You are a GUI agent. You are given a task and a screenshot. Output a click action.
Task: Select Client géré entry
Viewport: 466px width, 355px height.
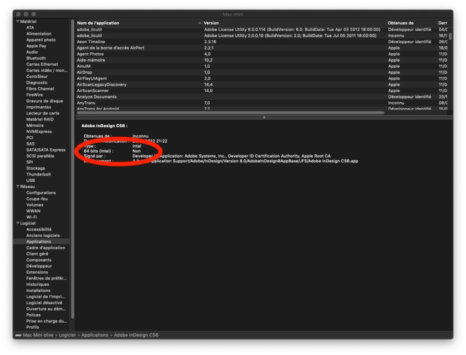[x=37, y=254]
